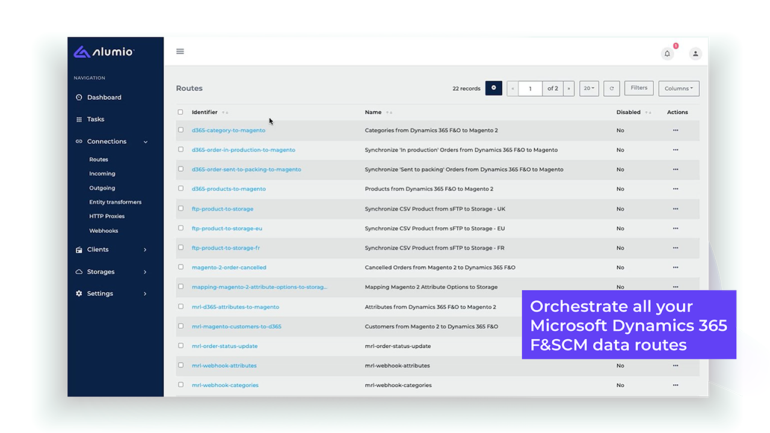
Task: Select the magento-2-order-cancelled row checkbox
Action: coord(180,267)
